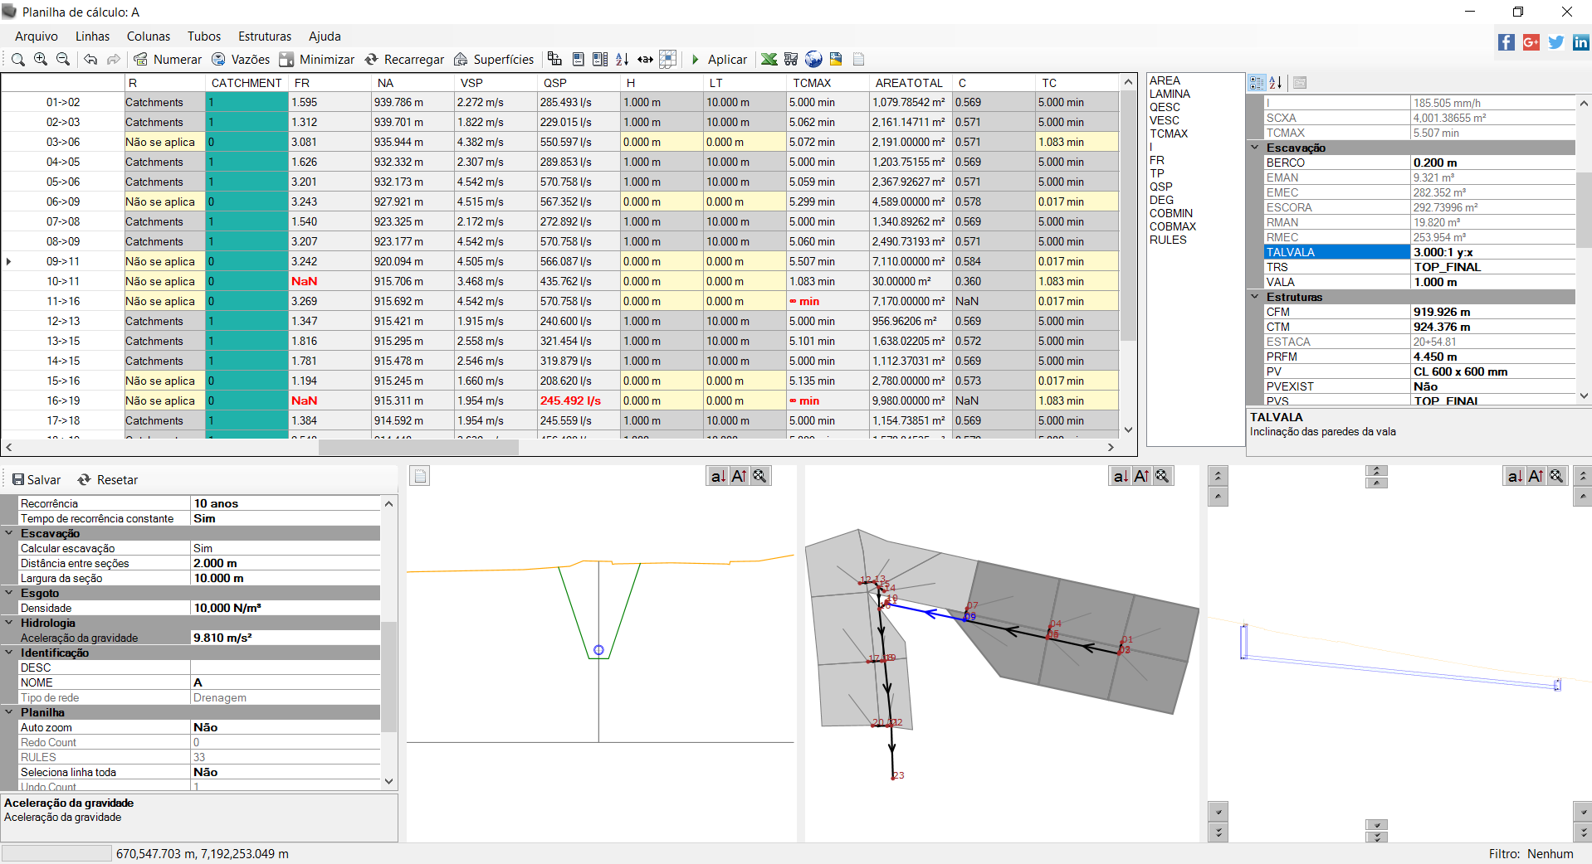The image size is (1592, 864).
Task: Click the Salvar button
Action: click(36, 480)
